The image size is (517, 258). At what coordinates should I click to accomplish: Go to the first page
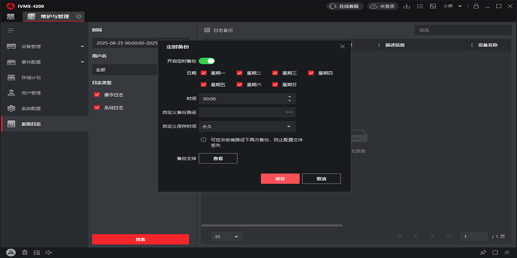tap(400, 236)
